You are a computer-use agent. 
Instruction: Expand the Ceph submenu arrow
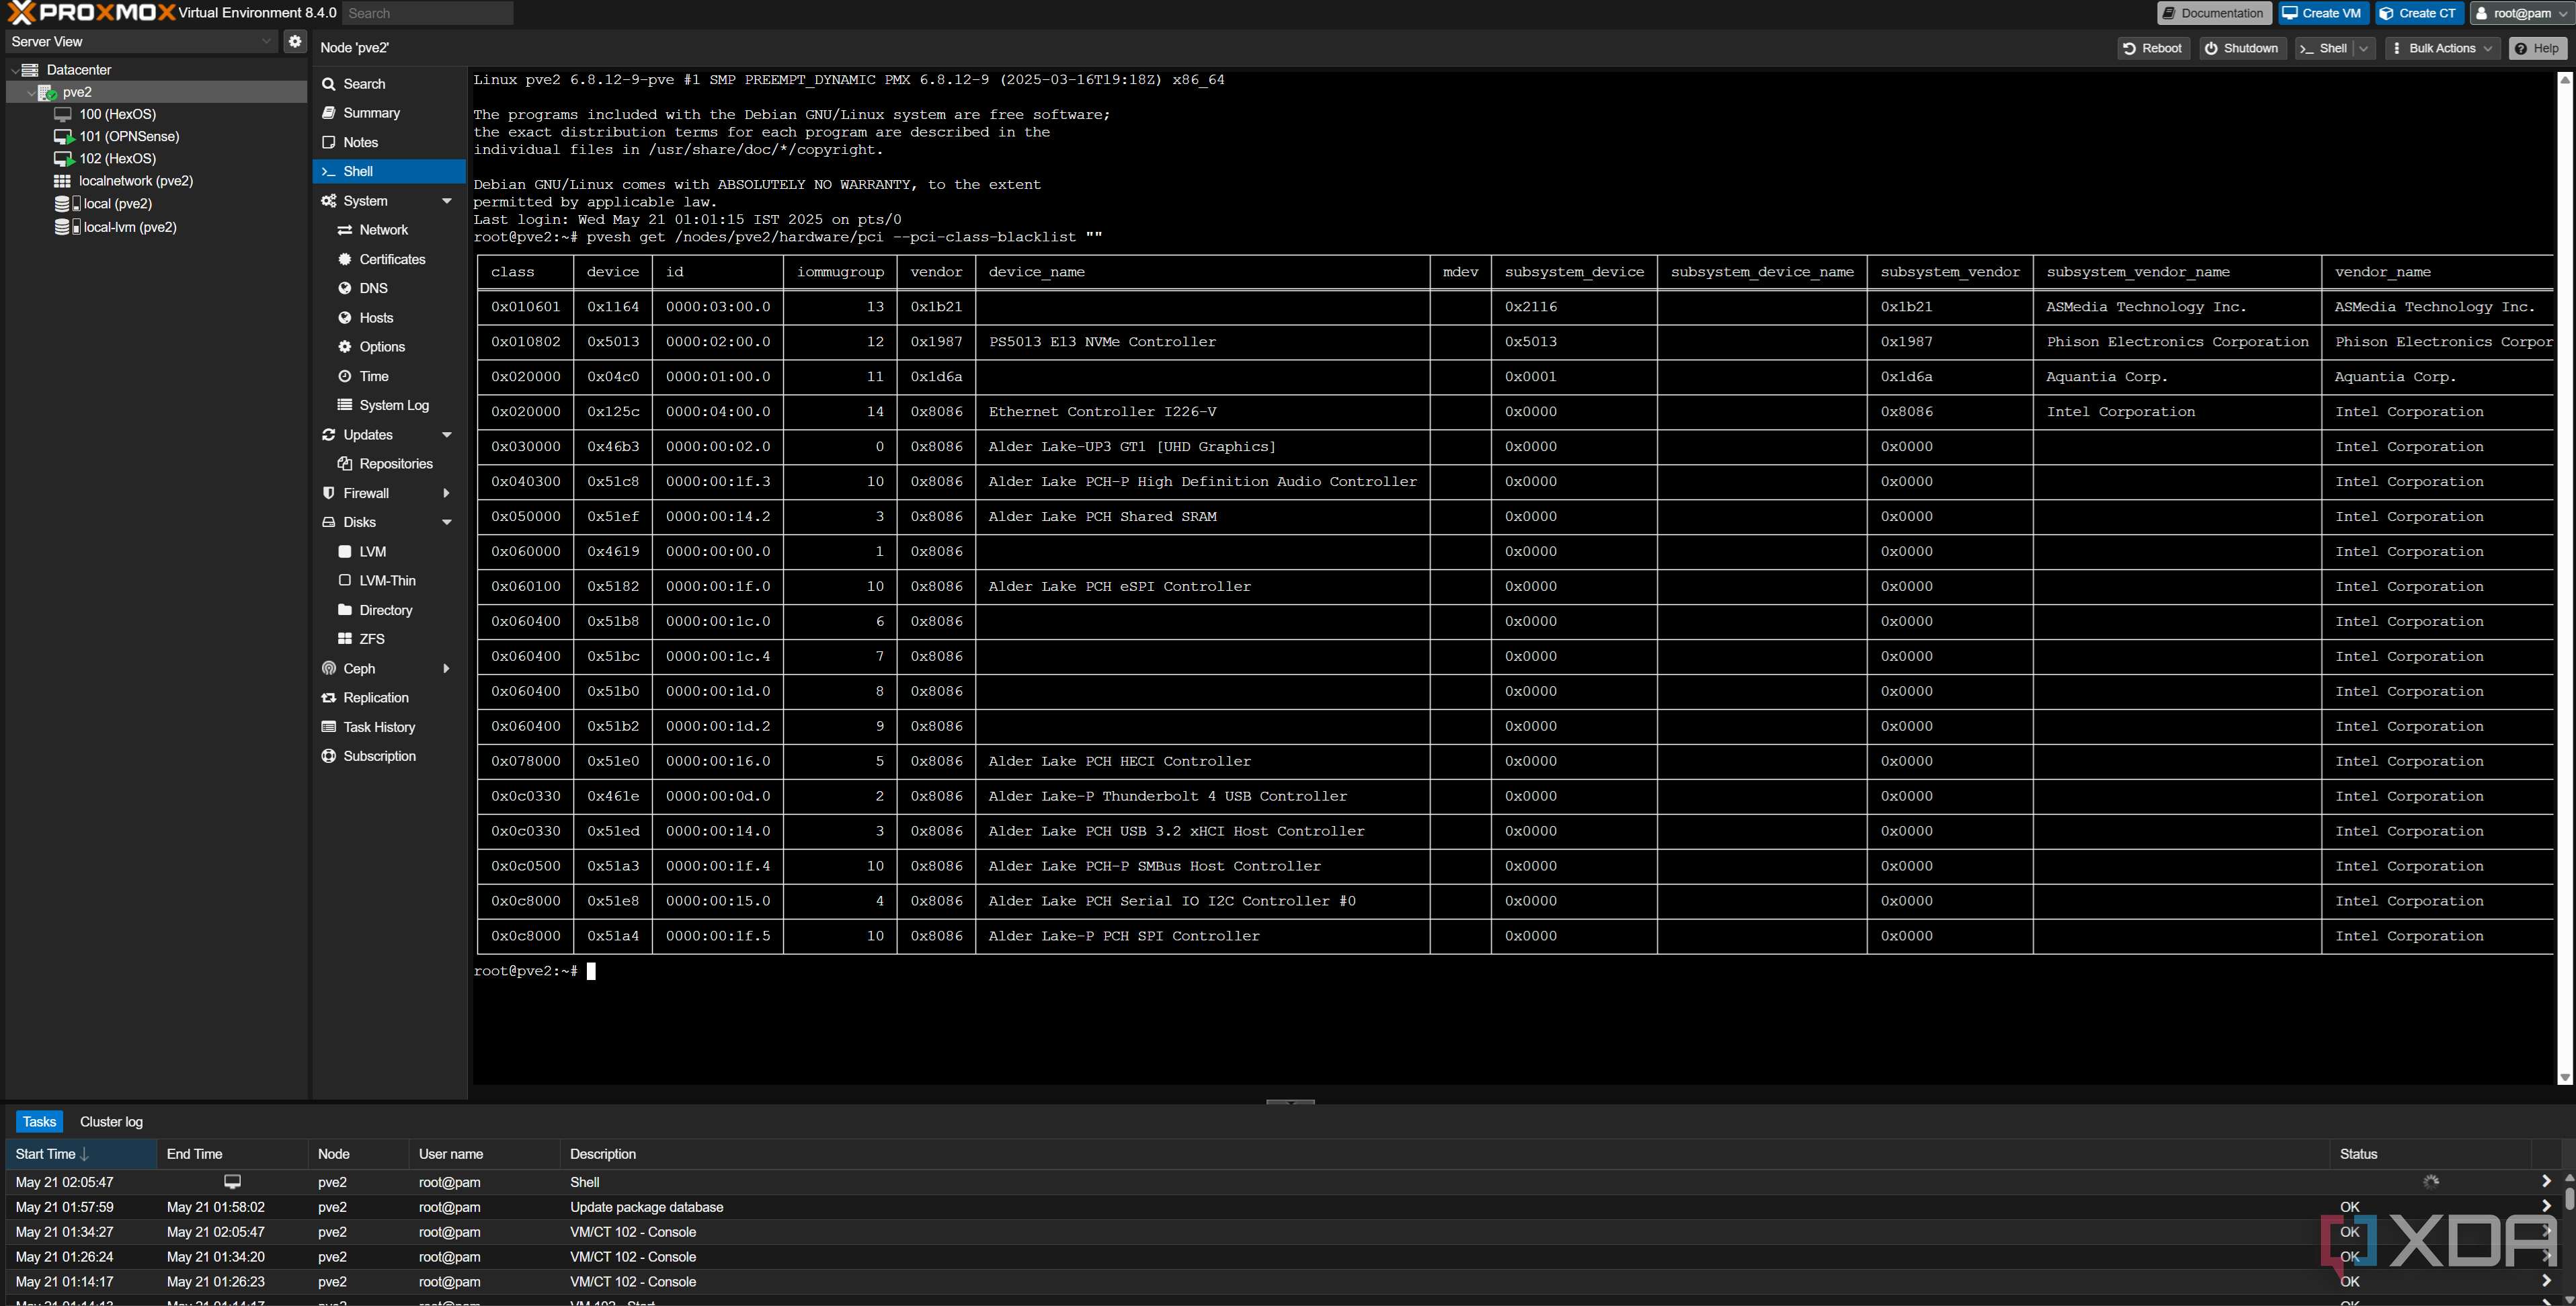tap(447, 668)
